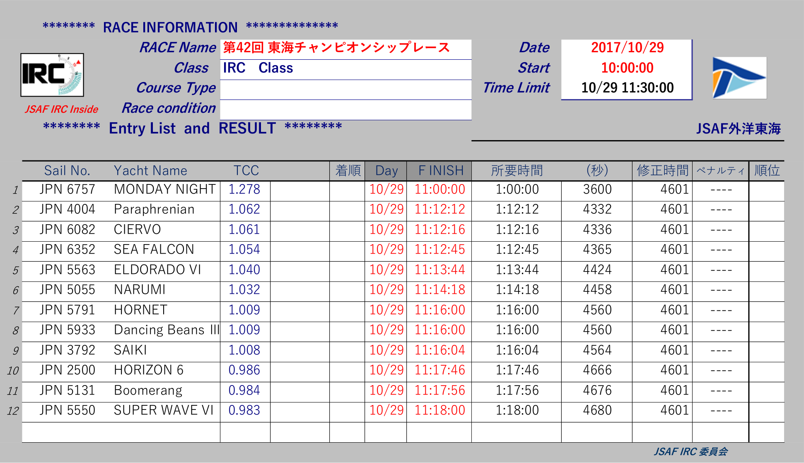Select finish time 11:16:04
Image resolution: width=804 pixels, height=463 pixels.
coord(440,350)
